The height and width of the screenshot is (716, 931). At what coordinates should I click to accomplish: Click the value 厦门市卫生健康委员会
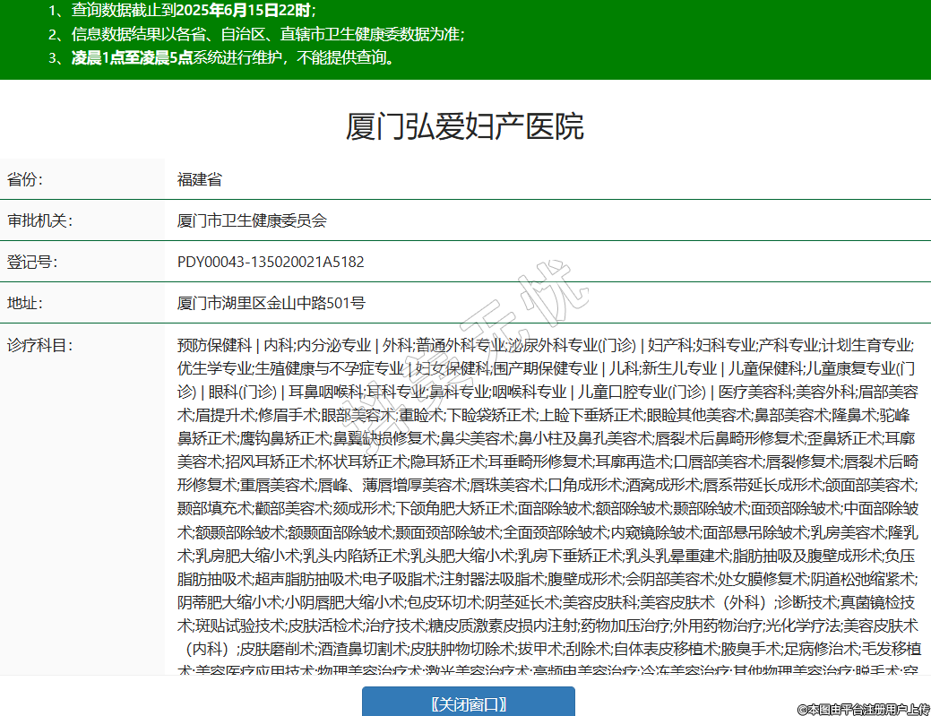(252, 220)
